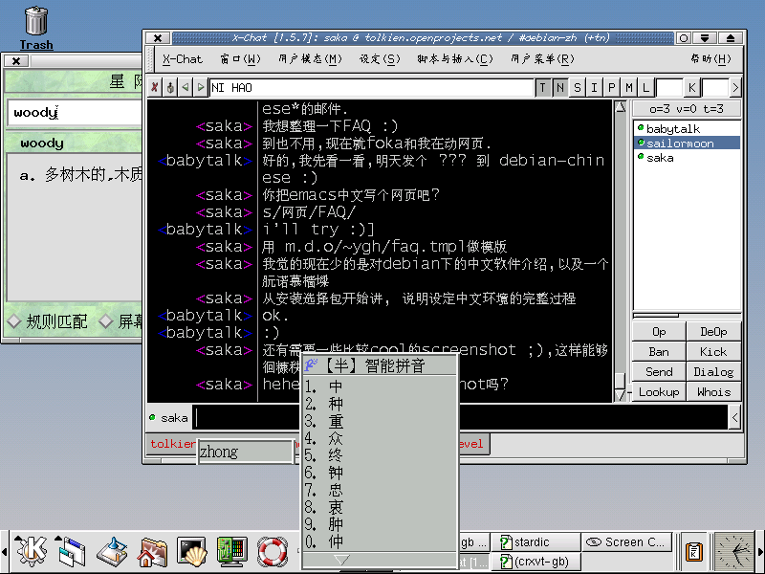765x574 pixels.
Task: Toggle the T channel mode button
Action: coord(543,88)
